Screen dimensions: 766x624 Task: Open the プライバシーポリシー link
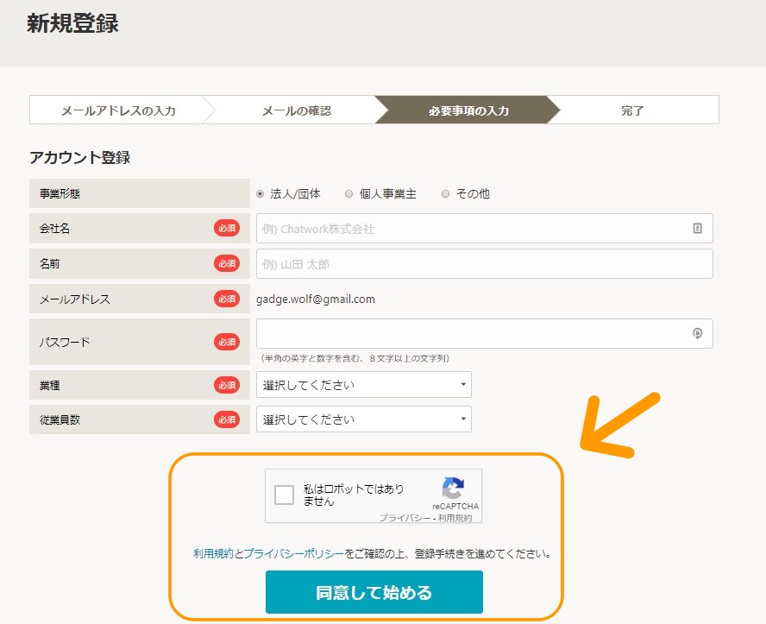(x=293, y=553)
